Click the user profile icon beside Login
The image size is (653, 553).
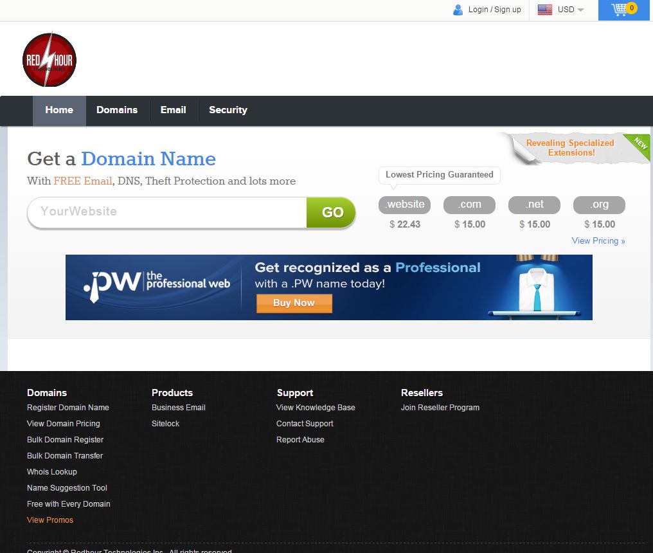(x=458, y=10)
